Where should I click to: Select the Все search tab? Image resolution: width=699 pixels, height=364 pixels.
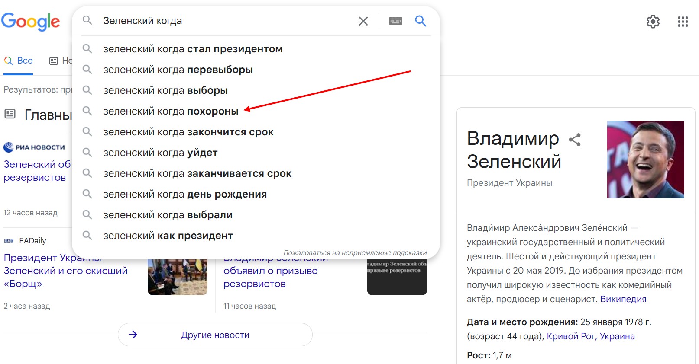pos(19,61)
